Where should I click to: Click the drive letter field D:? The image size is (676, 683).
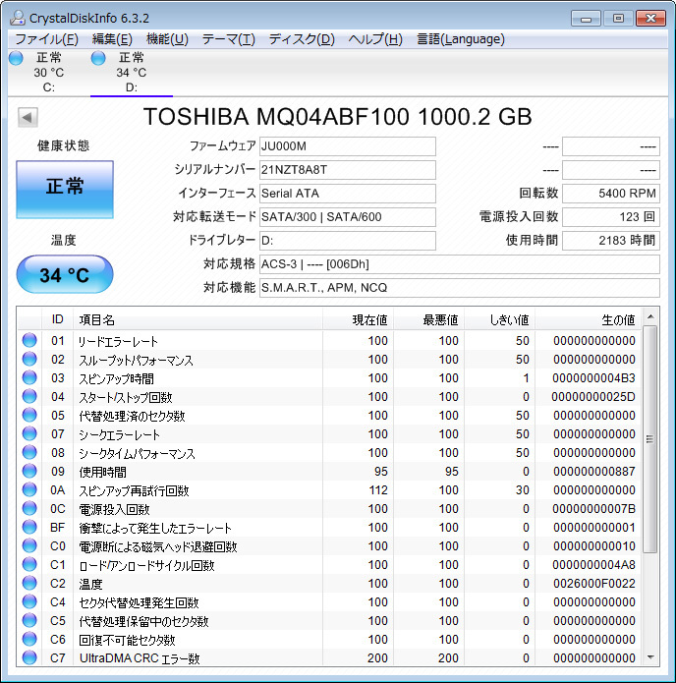point(348,241)
